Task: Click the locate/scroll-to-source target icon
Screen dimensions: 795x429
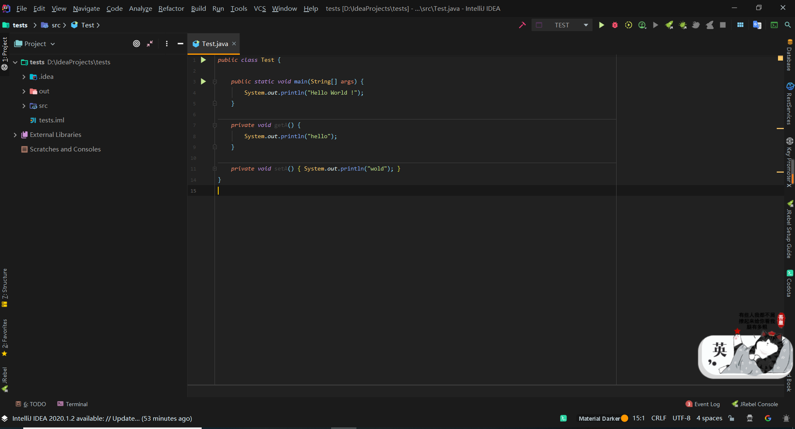Action: point(137,44)
